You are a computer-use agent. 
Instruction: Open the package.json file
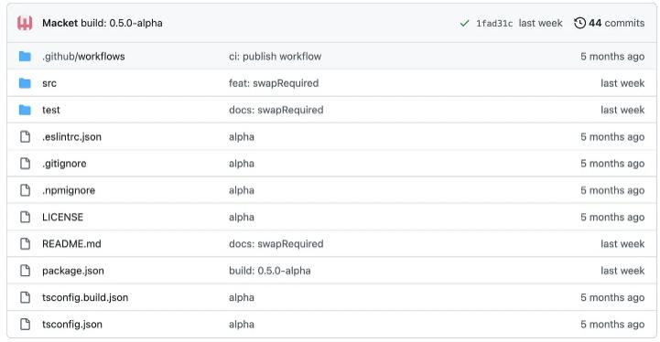pyautogui.click(x=73, y=271)
